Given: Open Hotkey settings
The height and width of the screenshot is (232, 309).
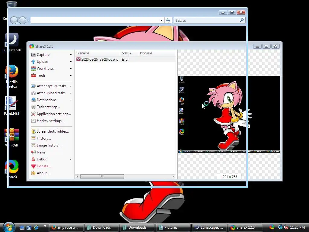Looking at the screenshot, I should point(50,121).
